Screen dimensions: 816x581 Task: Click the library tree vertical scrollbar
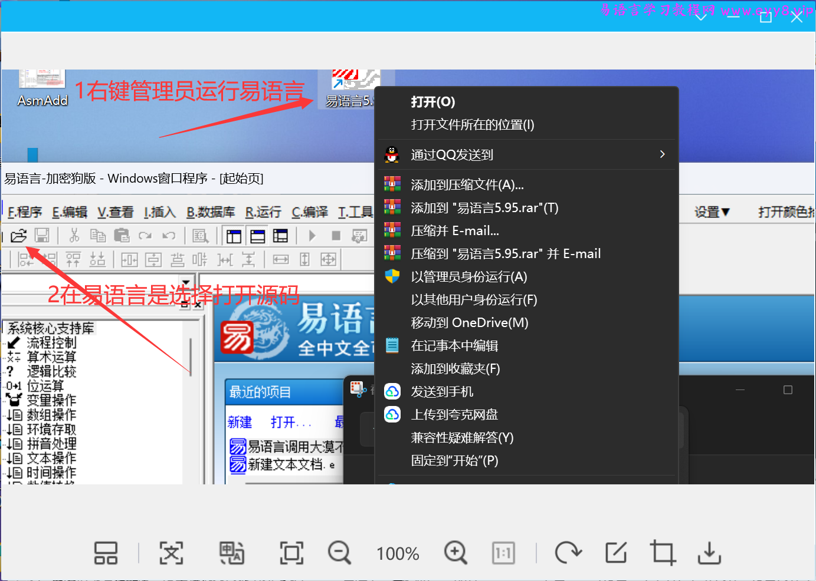[191, 356]
